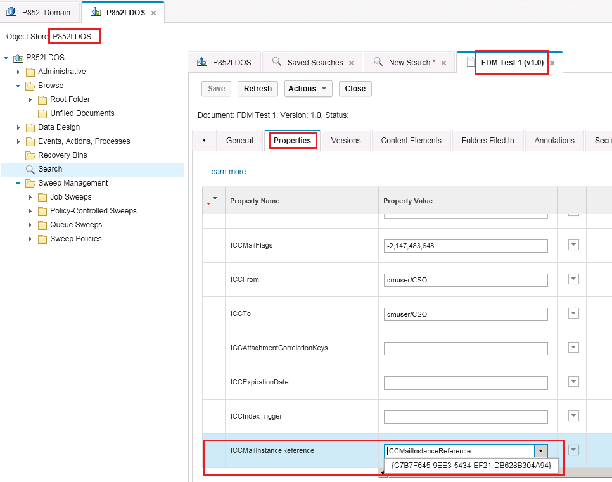Click the magnifier icon on Saved Searches tab

[277, 62]
